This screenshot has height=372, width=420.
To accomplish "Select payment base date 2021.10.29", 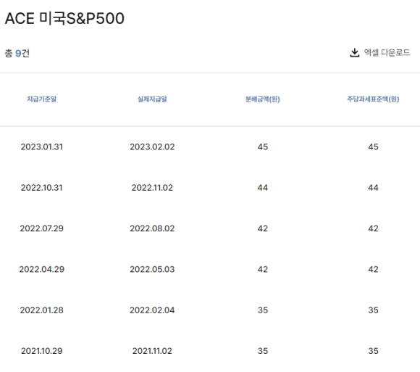I will tap(42, 351).
